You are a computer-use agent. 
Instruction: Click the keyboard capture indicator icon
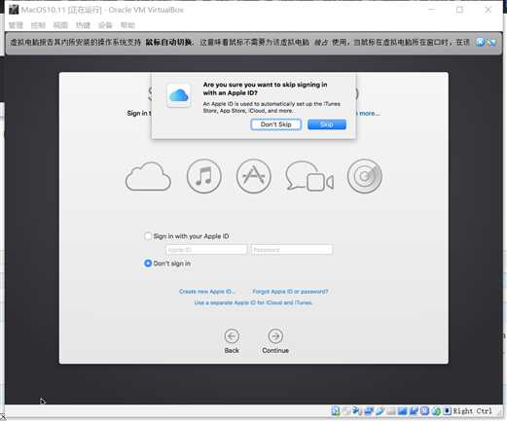click(x=447, y=411)
